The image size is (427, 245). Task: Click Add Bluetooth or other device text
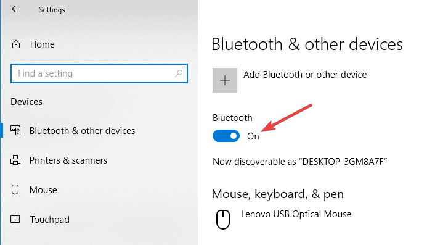pos(305,75)
